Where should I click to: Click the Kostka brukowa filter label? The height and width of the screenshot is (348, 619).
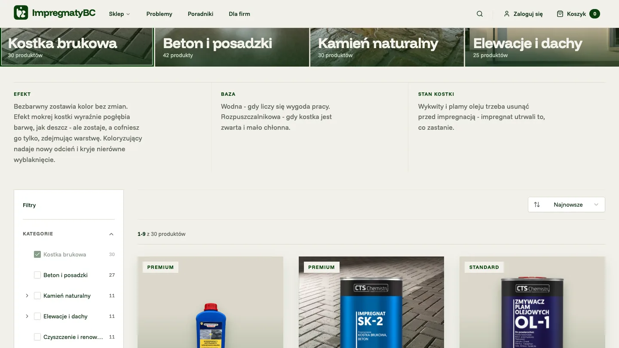[64, 254]
